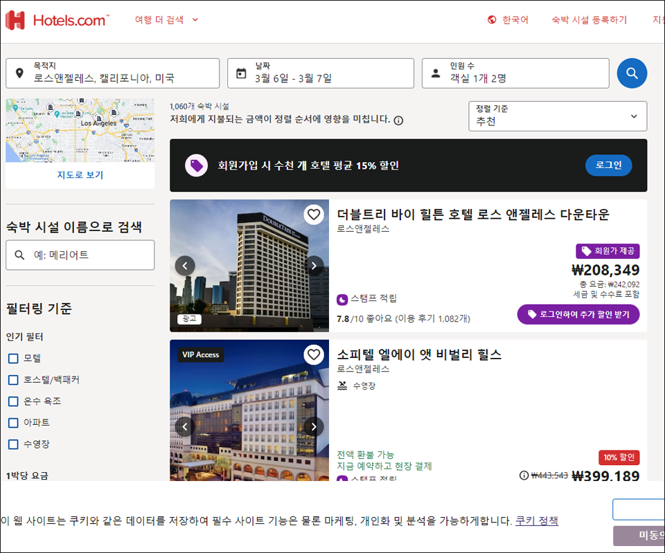
Task: Click the 목적지 destination field
Action: (x=112, y=73)
